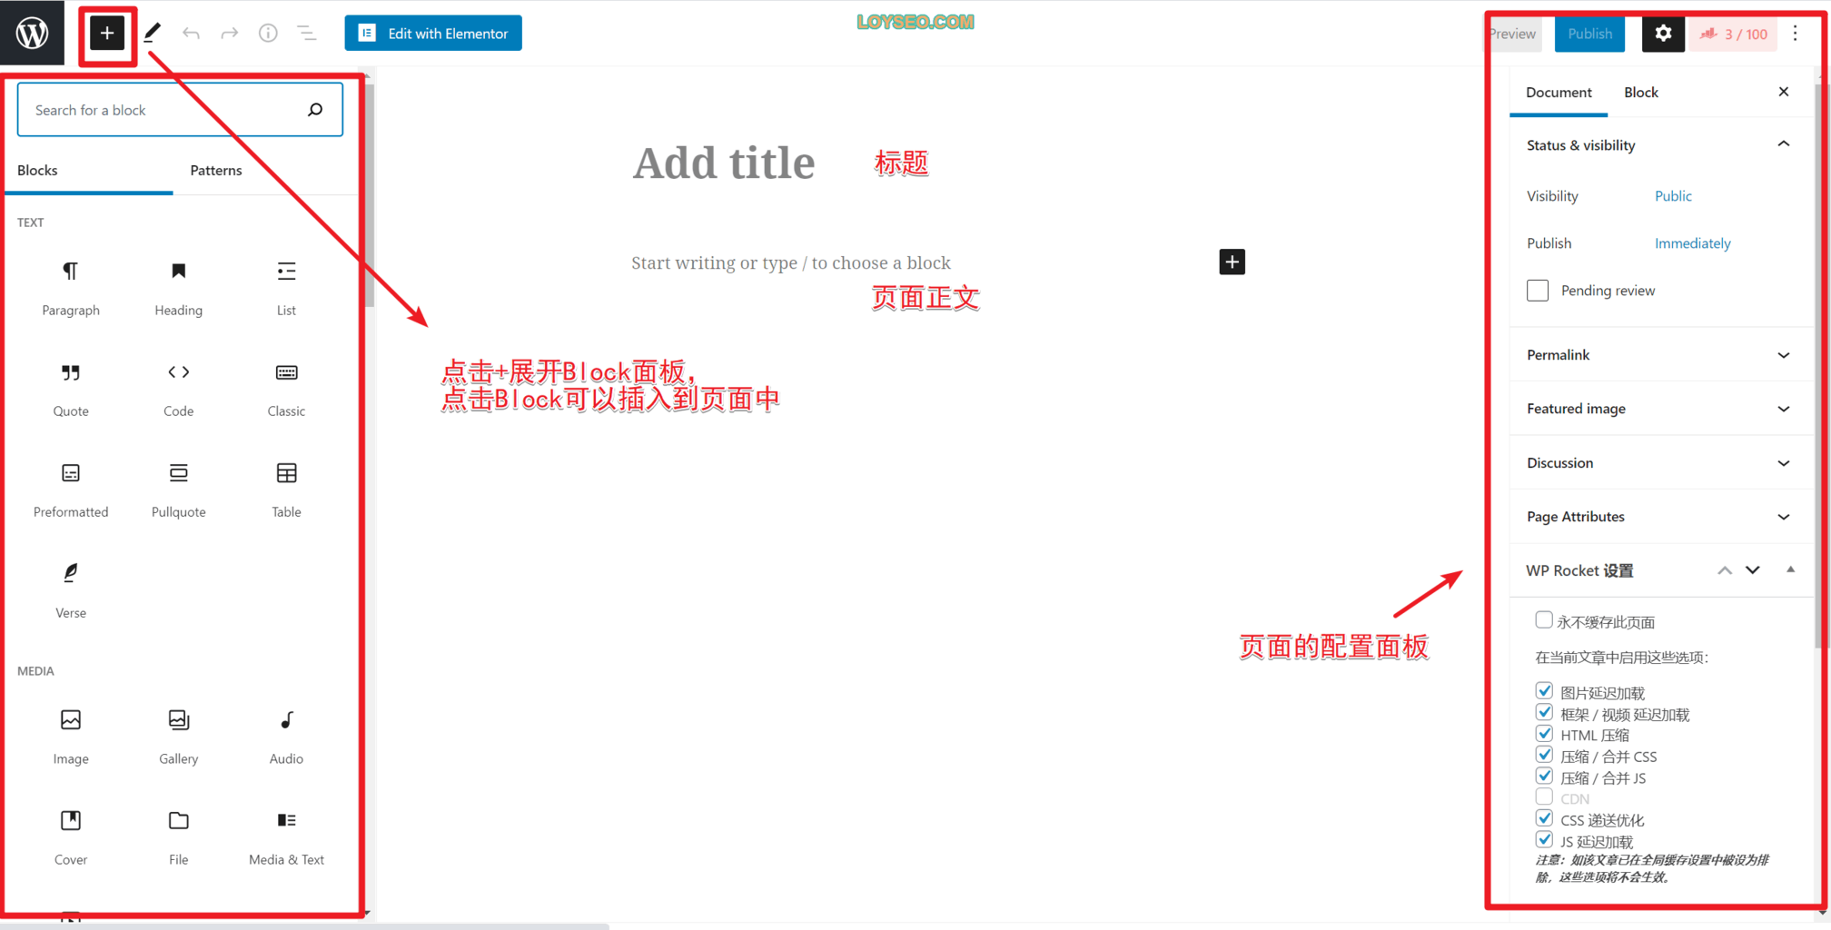The height and width of the screenshot is (930, 1831).
Task: Click the Add title field
Action: coord(724,163)
